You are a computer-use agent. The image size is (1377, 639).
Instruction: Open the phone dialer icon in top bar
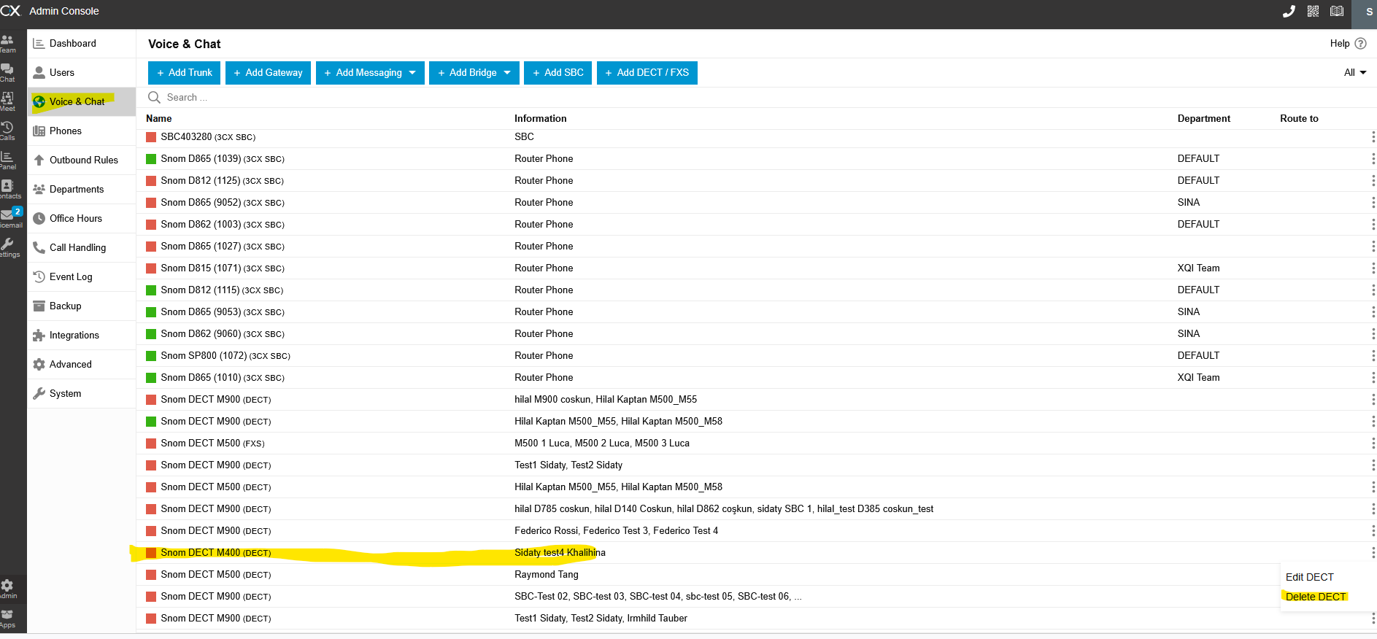[x=1289, y=11]
